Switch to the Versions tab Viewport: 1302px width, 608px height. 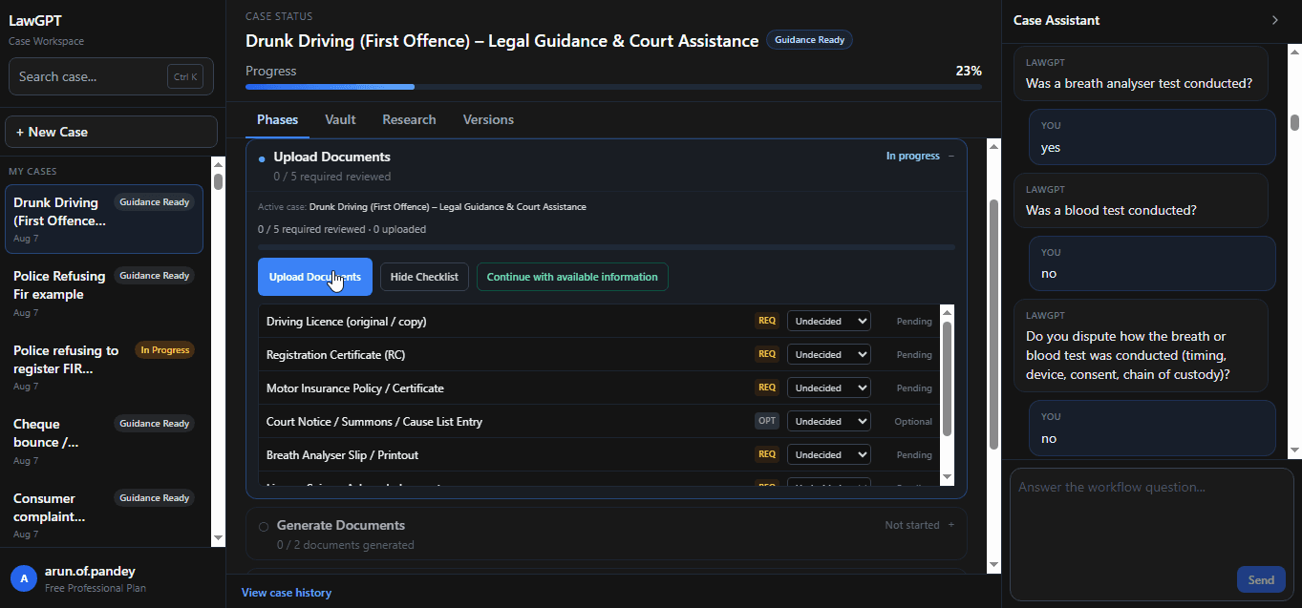pos(488,119)
